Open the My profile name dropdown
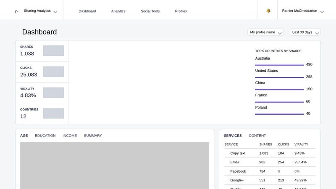The width and height of the screenshot is (336, 189). (265, 32)
